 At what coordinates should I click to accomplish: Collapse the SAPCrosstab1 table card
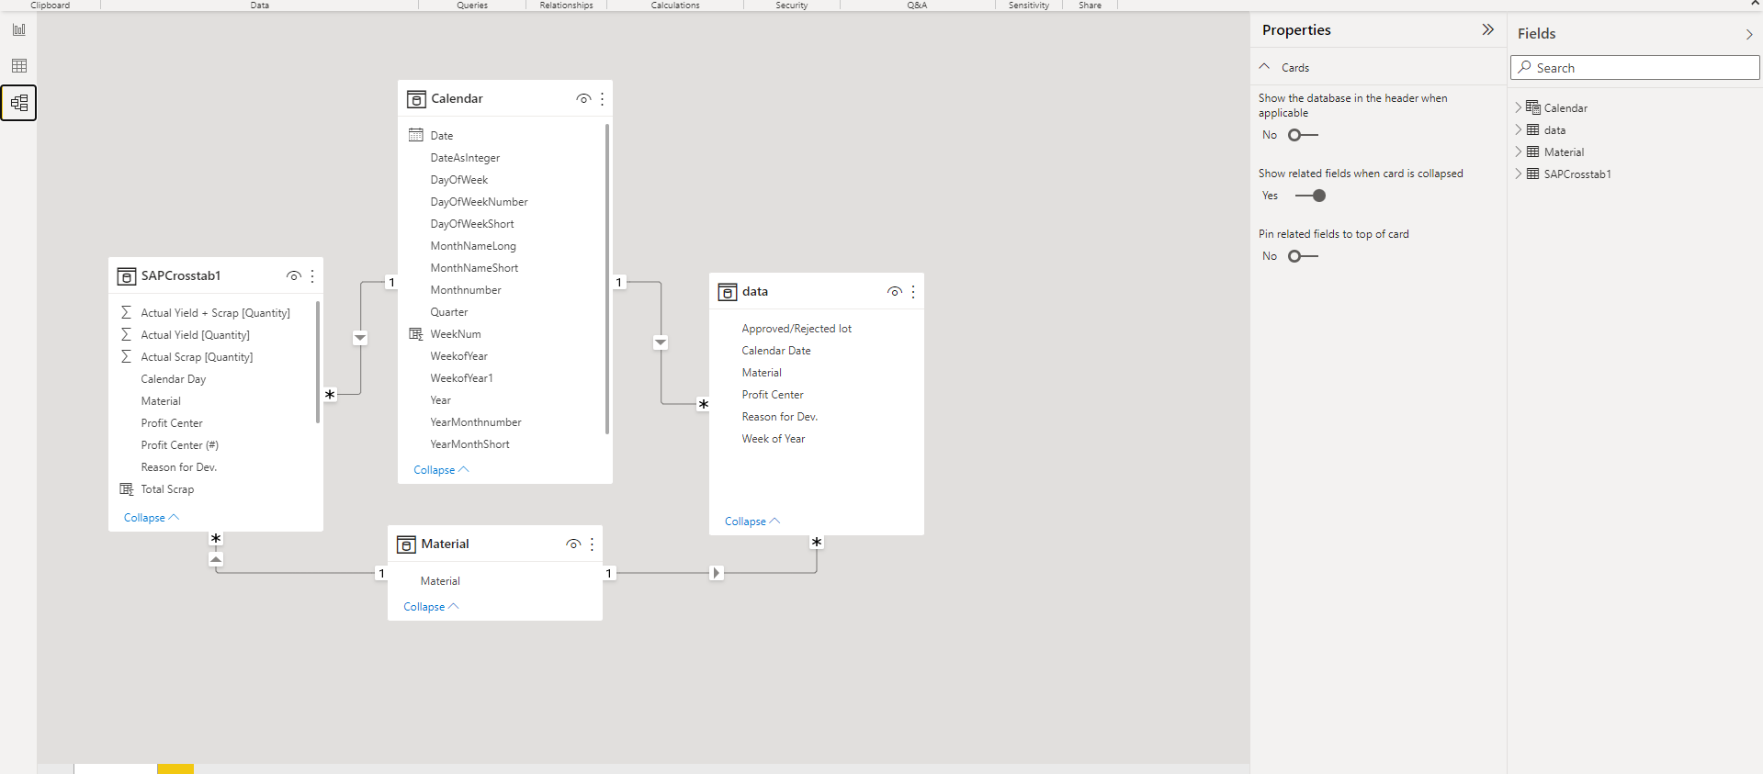(152, 518)
